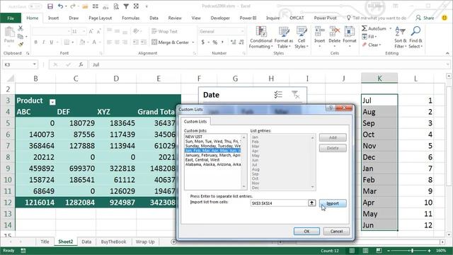This screenshot has height=255, width=453.
Task: Click the Cut scissors icon
Action: 21,28
